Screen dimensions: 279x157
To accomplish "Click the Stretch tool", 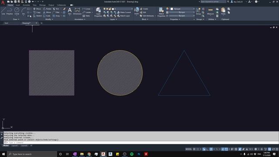I will click(37, 16).
